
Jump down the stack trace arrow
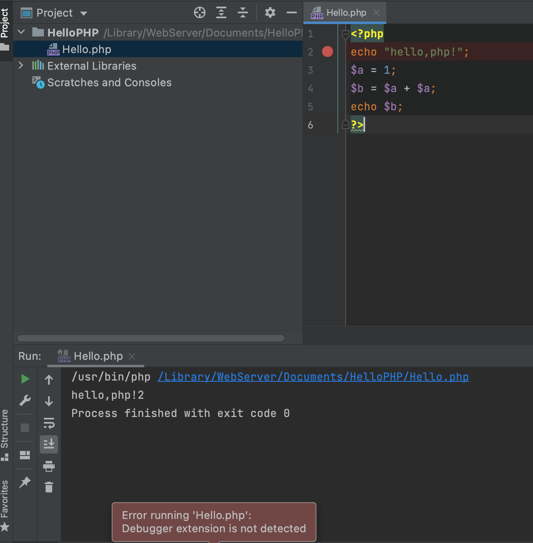(49, 401)
